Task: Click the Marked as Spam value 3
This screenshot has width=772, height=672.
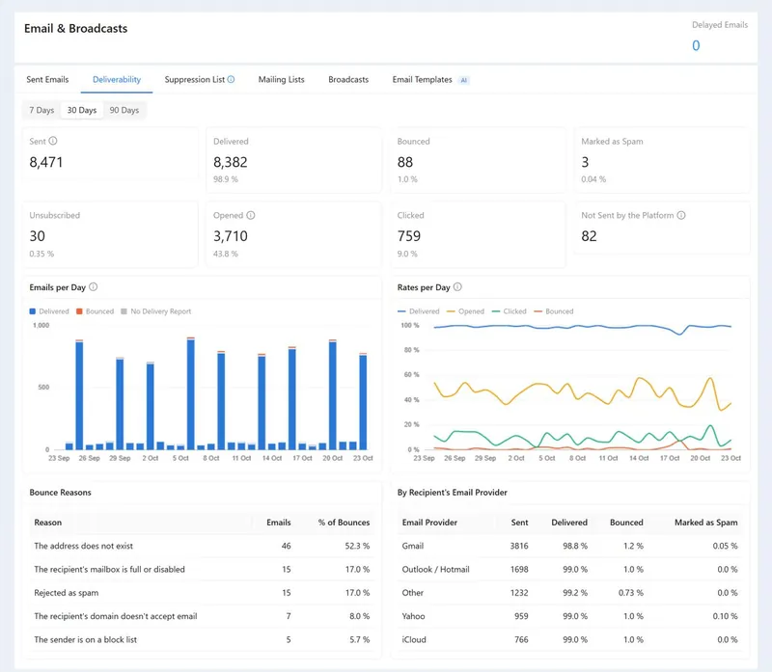Action: coord(585,162)
